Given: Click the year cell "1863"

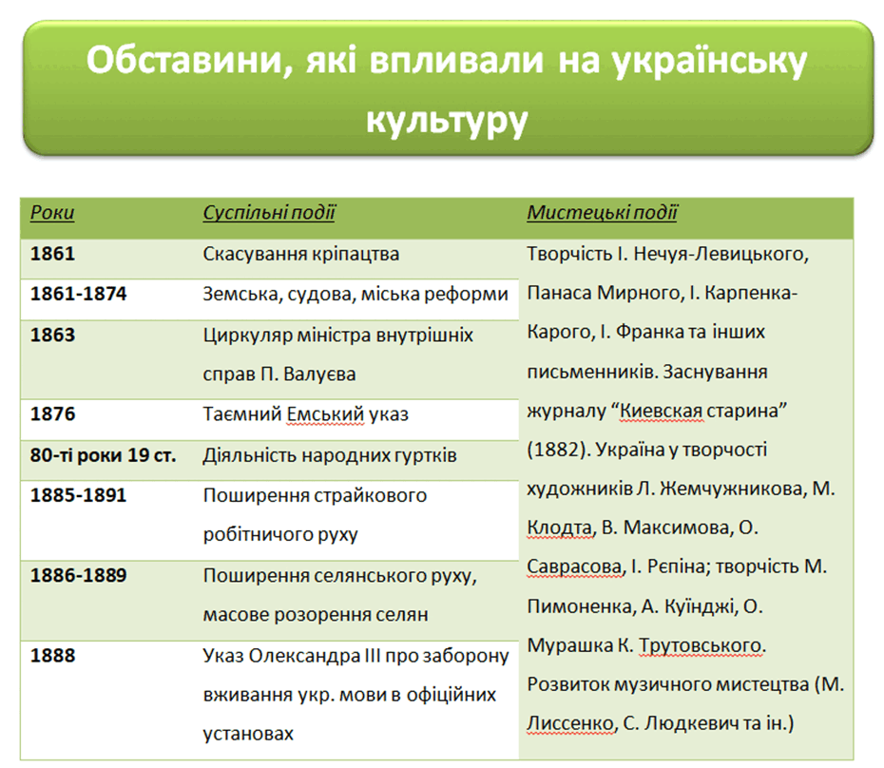Looking at the screenshot, I should point(52,335).
